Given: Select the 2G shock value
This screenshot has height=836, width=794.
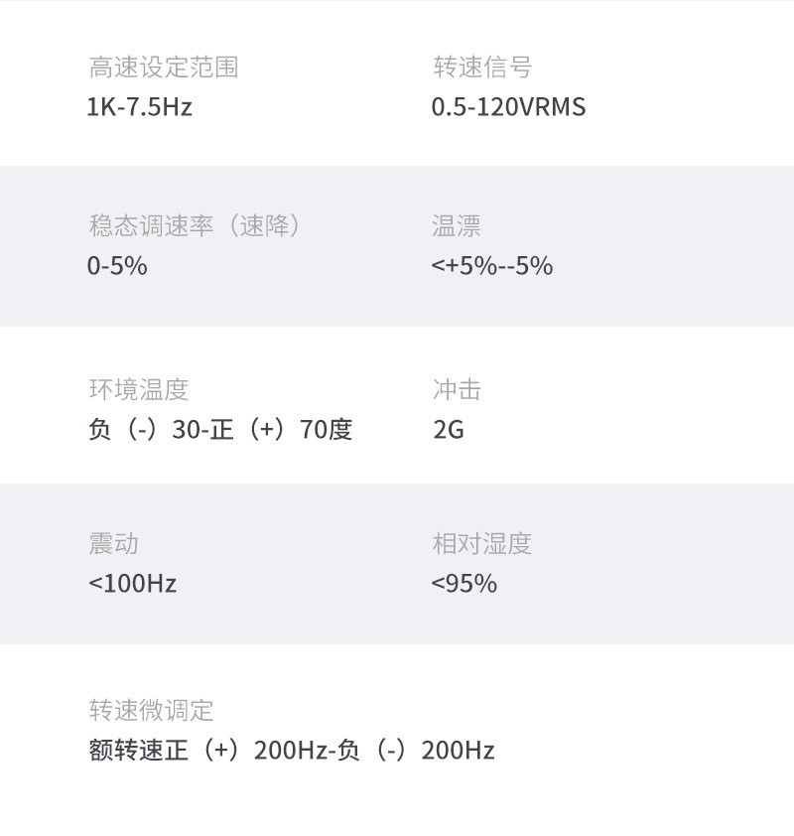Looking at the screenshot, I should (x=449, y=430).
